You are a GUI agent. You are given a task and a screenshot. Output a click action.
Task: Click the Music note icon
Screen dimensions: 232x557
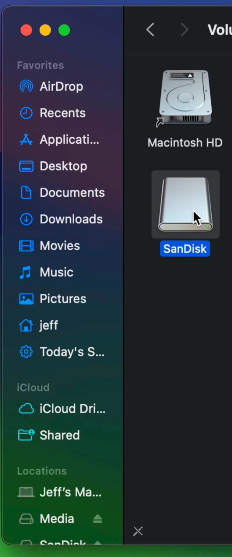25,272
